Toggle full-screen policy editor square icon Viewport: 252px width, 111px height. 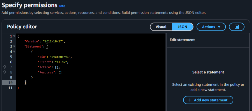point(236,27)
